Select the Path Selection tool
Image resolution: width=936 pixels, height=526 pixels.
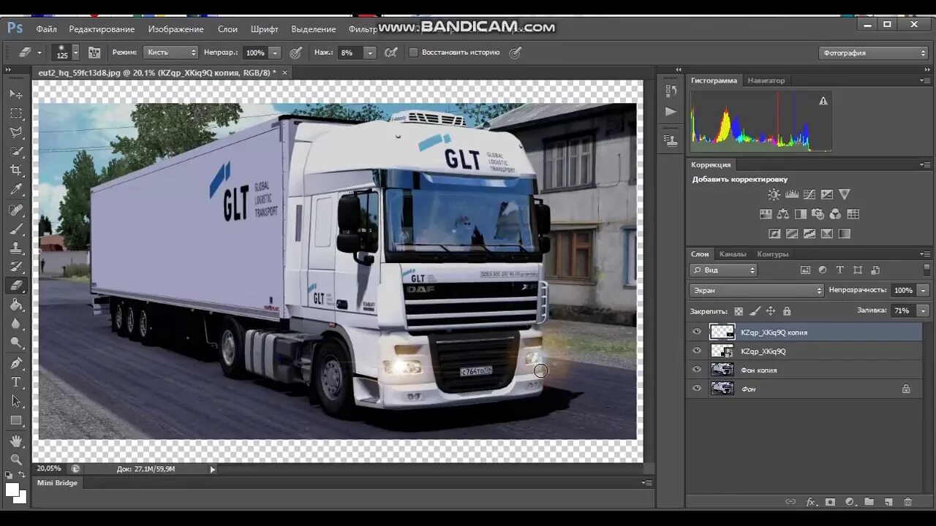point(16,401)
